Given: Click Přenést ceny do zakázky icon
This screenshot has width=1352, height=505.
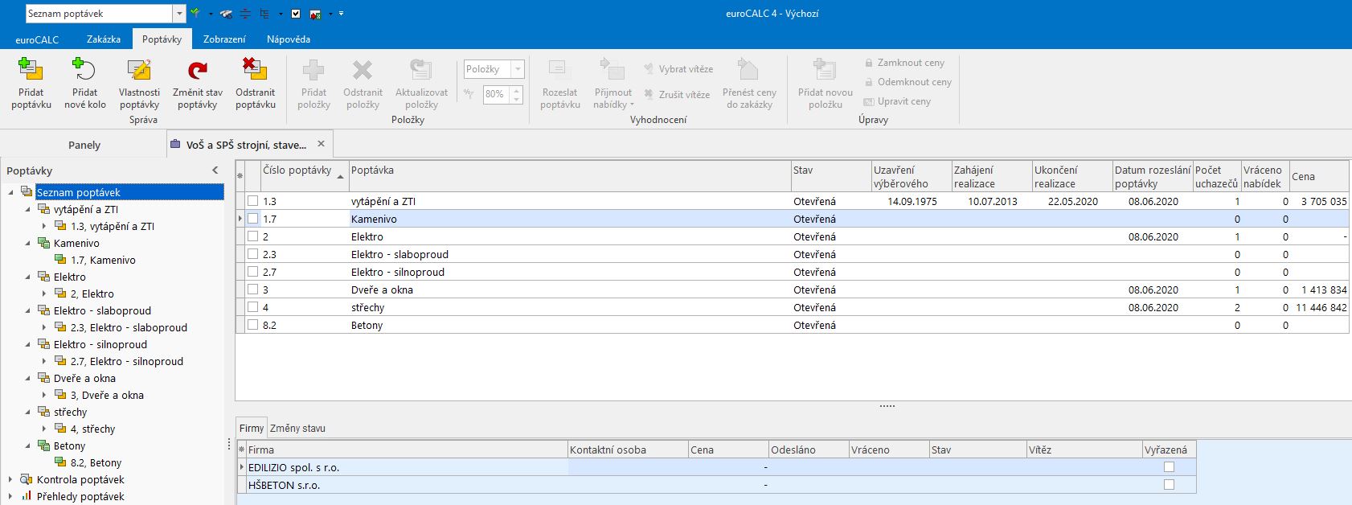Looking at the screenshot, I should click(x=748, y=70).
